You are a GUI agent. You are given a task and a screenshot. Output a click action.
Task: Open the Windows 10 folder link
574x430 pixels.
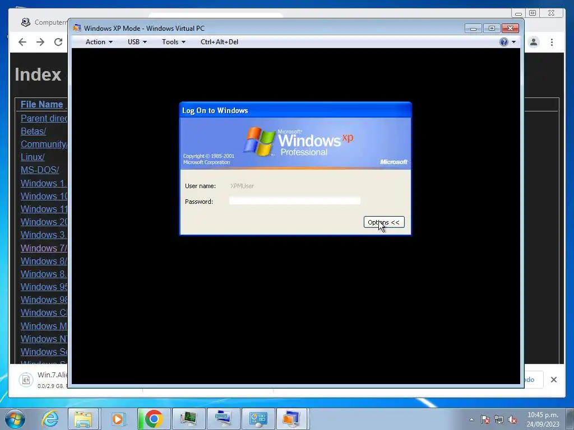point(44,196)
